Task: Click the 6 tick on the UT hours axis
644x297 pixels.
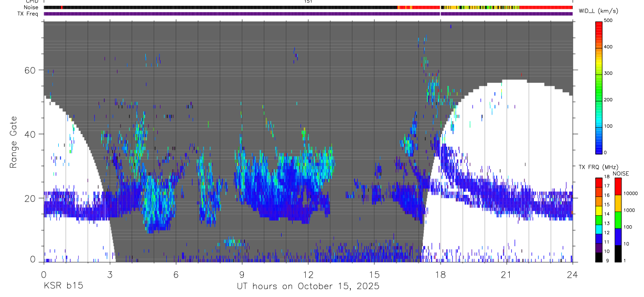Action: [x=176, y=274]
